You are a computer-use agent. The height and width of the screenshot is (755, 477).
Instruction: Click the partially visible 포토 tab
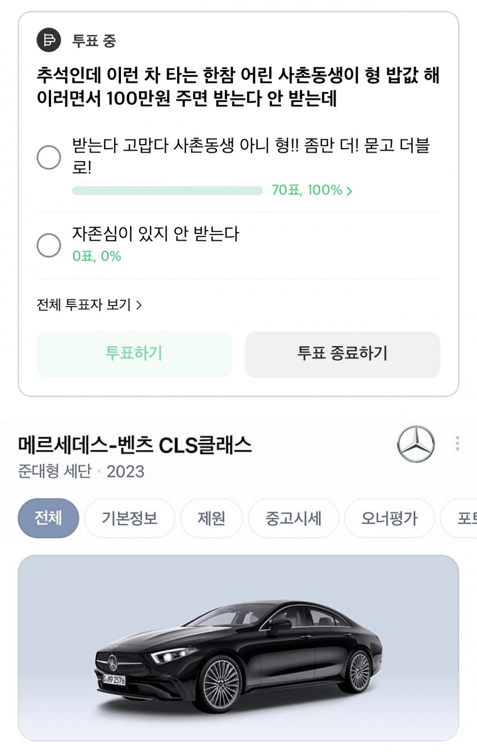pos(466,518)
